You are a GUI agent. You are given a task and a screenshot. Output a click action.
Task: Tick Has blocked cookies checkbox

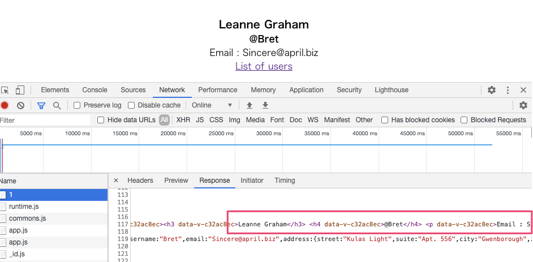tap(385, 120)
